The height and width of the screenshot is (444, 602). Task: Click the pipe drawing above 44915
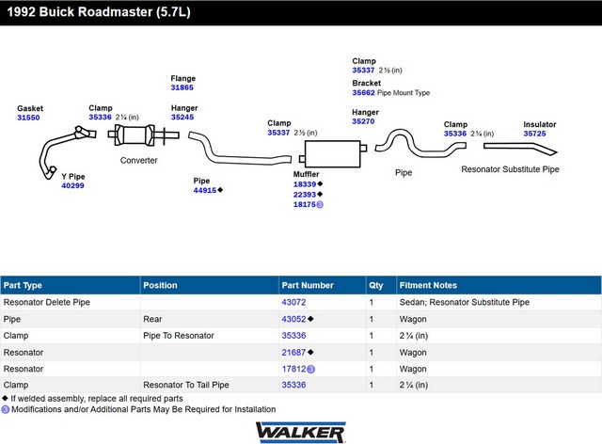tap(240, 149)
